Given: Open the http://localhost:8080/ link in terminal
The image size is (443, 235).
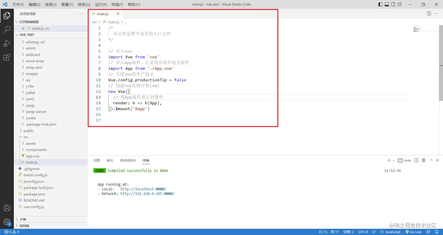Looking at the screenshot, I should [143, 189].
